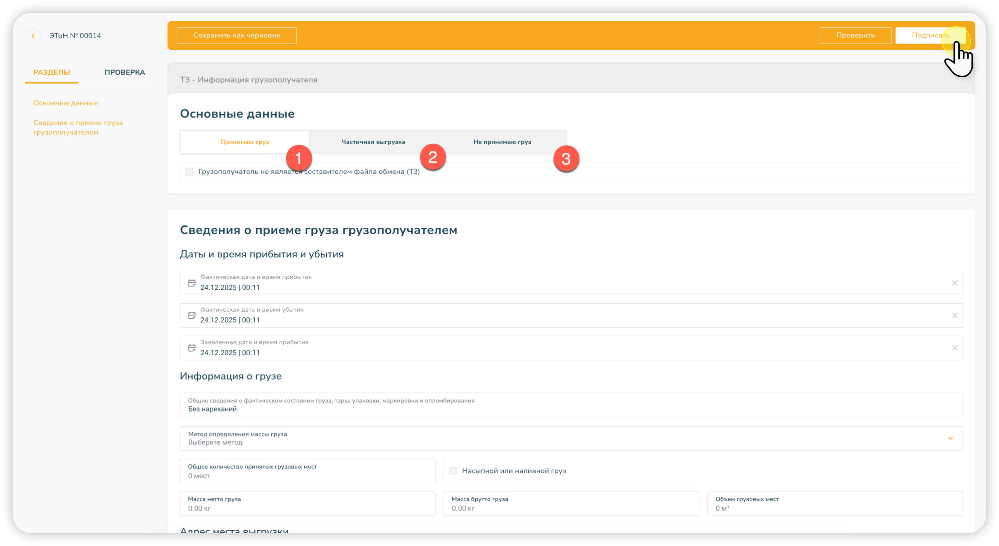Select the 'Не принимаю груз' option
The image size is (999, 546).
coord(502,142)
